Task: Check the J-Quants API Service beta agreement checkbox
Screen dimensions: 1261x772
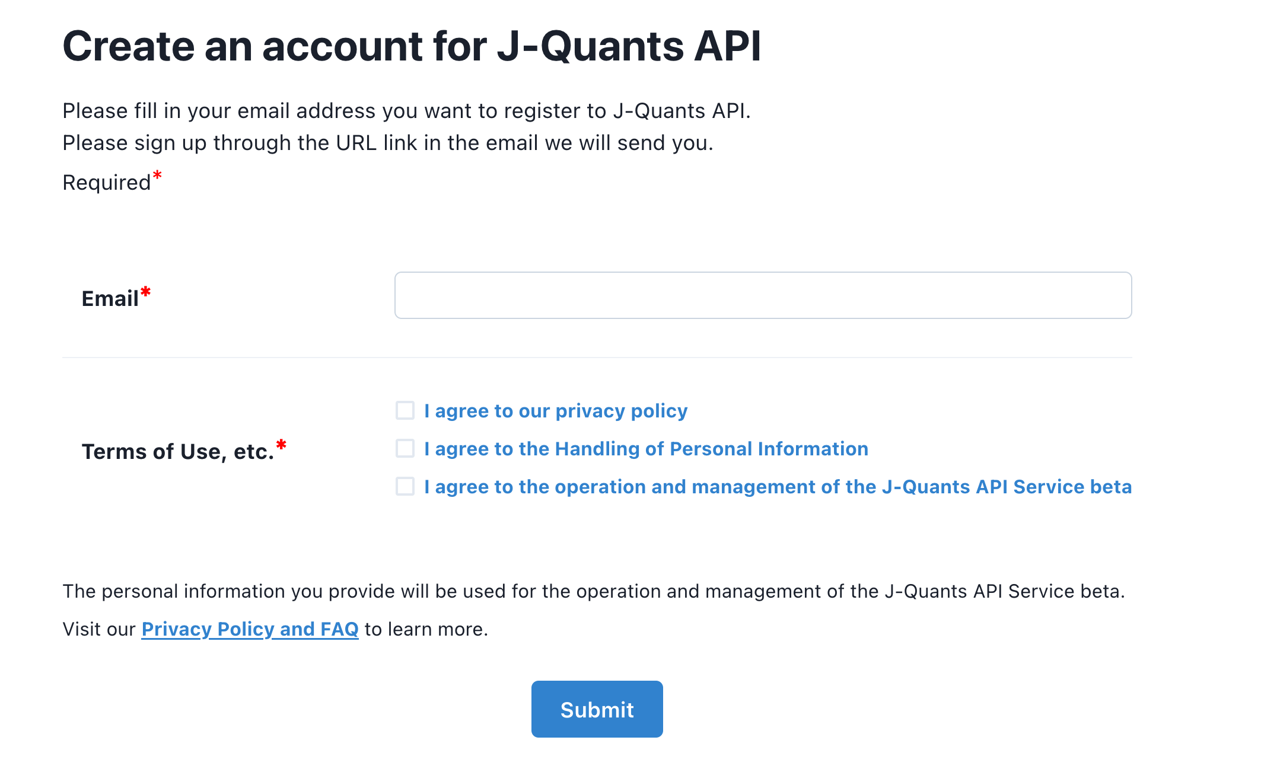Action: (405, 487)
